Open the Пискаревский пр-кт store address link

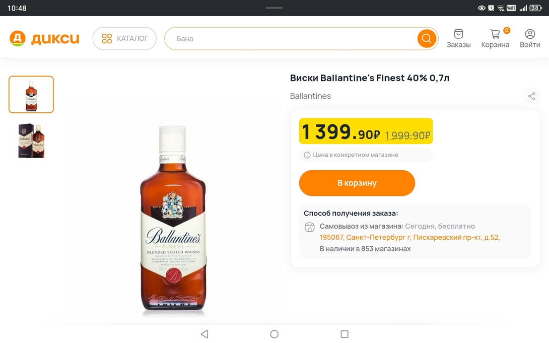click(x=409, y=237)
